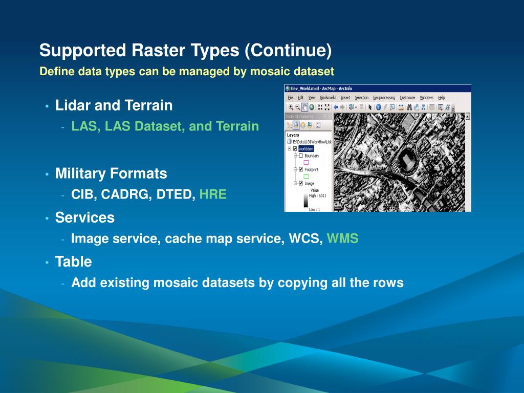
Task: Collapse the Image sublayer
Action: pyautogui.click(x=295, y=183)
